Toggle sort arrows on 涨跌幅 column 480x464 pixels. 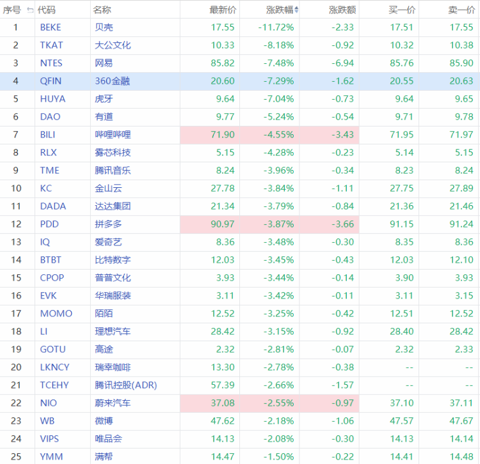pos(296,10)
